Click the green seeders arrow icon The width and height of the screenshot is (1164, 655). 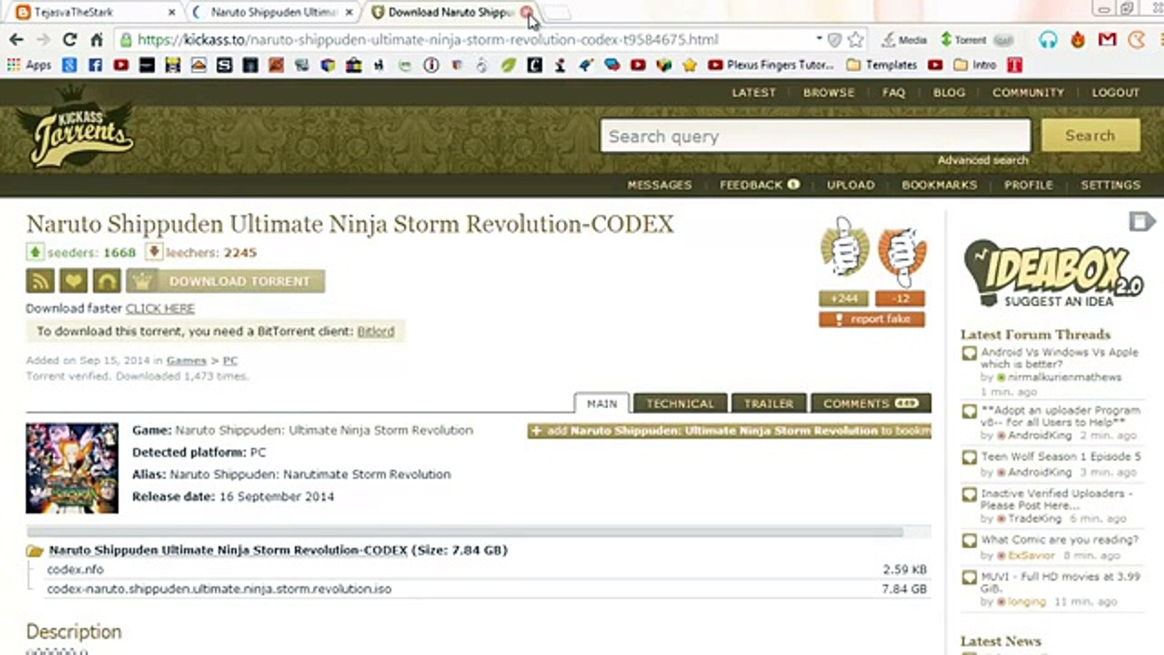(35, 252)
